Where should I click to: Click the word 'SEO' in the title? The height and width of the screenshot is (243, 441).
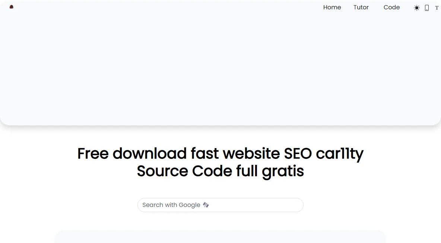tap(298, 153)
